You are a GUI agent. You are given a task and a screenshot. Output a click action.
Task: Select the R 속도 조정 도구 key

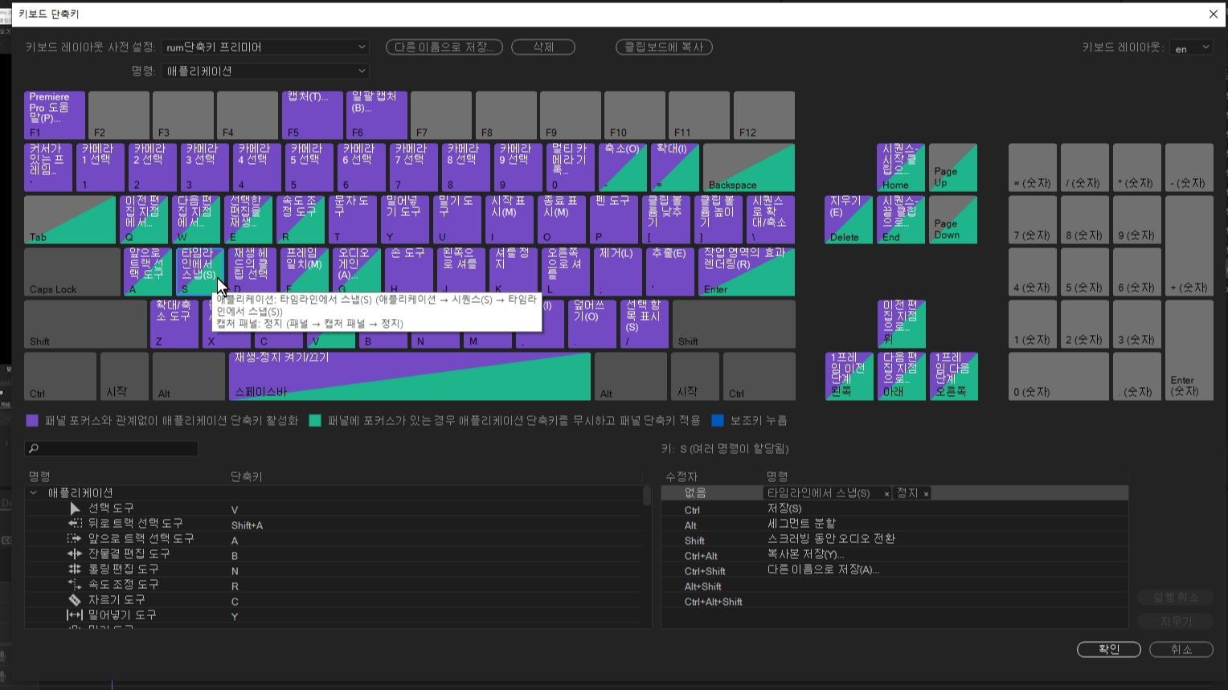[301, 219]
